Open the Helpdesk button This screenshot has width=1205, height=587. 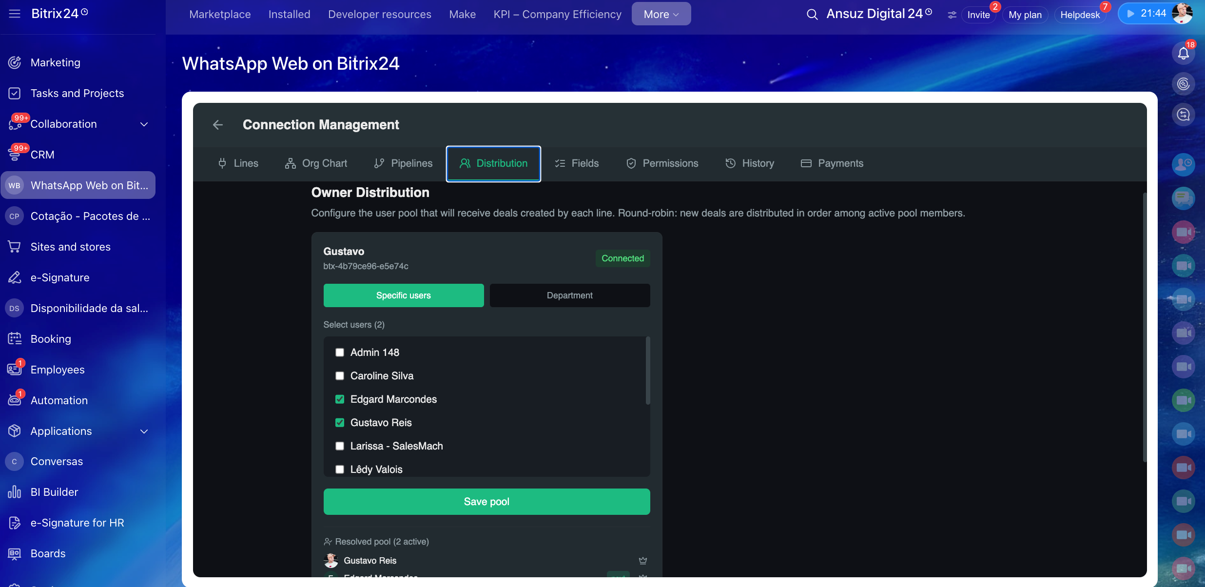tap(1080, 15)
